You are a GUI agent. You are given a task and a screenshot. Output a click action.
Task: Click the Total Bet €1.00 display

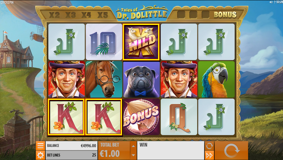point(114,150)
